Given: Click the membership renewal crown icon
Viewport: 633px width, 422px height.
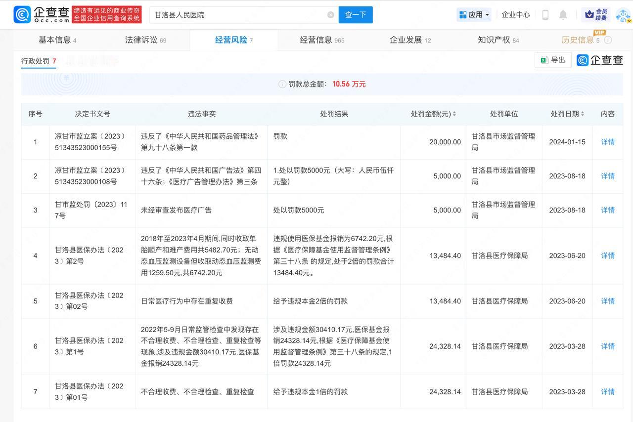Looking at the screenshot, I should [589, 14].
